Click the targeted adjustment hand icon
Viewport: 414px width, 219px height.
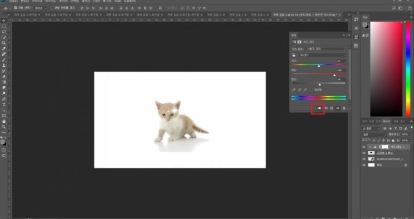[x=294, y=55]
